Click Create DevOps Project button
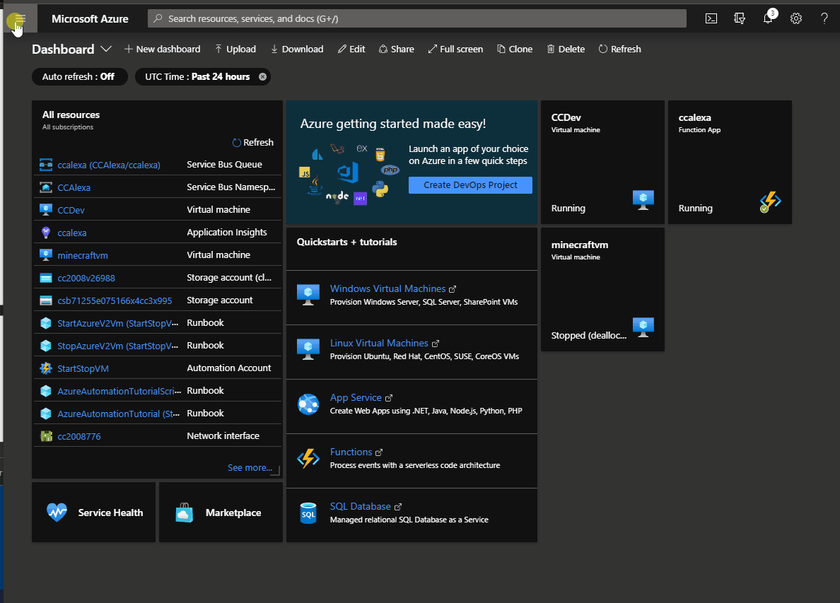The height and width of the screenshot is (603, 840). pos(470,185)
